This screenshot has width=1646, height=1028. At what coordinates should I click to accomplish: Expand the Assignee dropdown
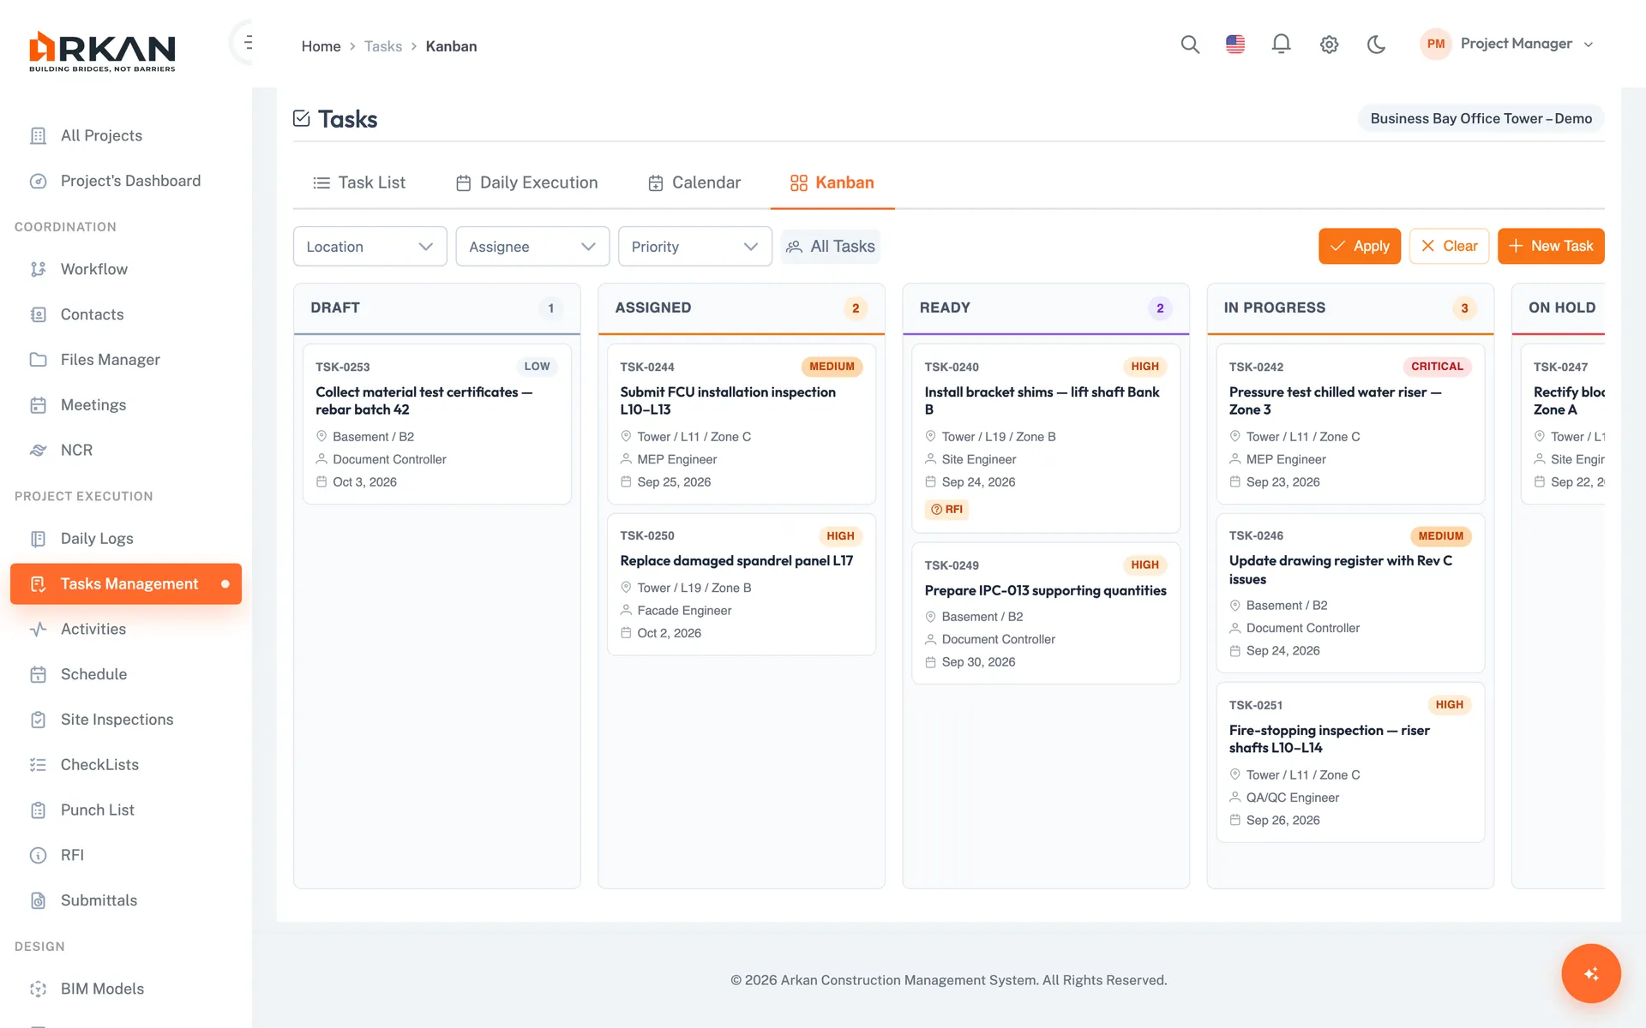[x=532, y=247]
